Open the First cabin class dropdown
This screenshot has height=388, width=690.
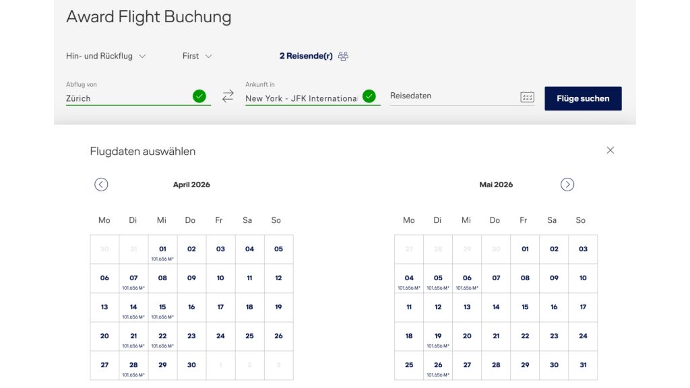click(x=197, y=56)
